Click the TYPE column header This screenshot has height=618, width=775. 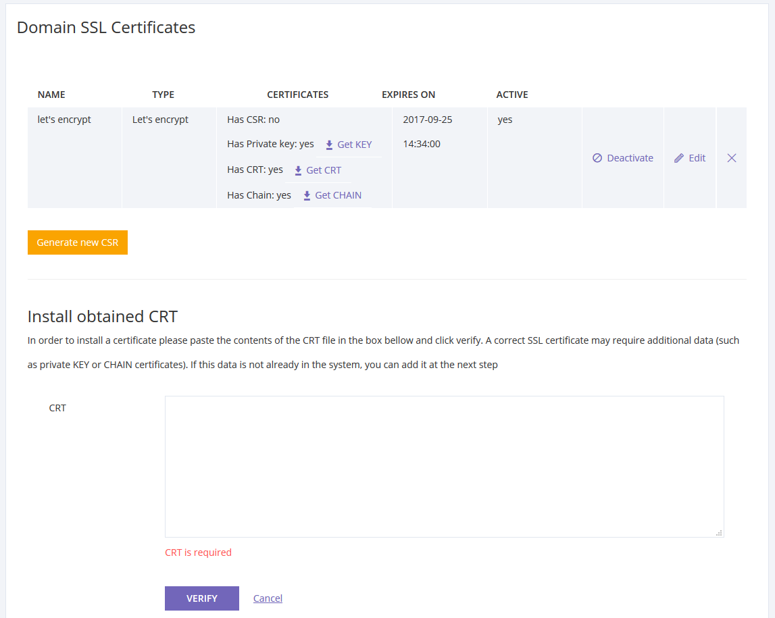(x=163, y=95)
